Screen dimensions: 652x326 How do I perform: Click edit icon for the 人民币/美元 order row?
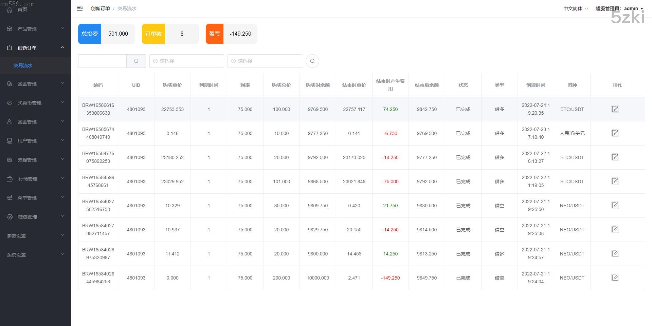click(x=615, y=133)
